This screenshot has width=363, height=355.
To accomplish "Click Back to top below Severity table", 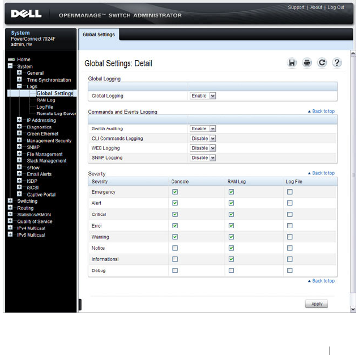I will click(x=323, y=281).
